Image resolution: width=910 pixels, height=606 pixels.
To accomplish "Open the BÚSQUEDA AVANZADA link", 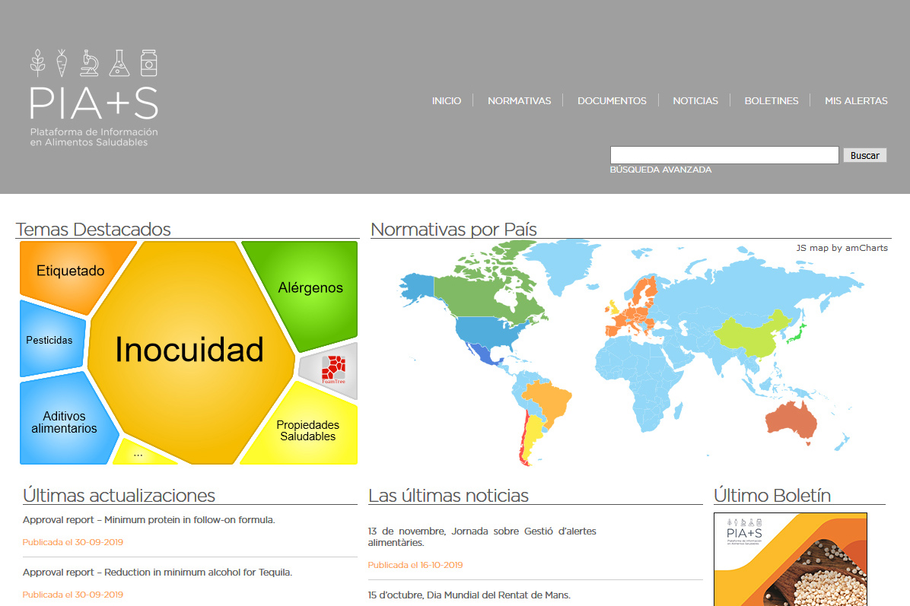I will (x=660, y=170).
